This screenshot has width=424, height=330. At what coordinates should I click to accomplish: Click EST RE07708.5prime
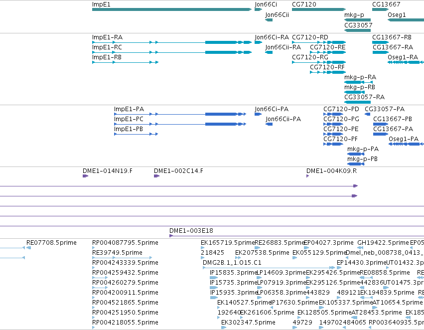[x=51, y=243]
